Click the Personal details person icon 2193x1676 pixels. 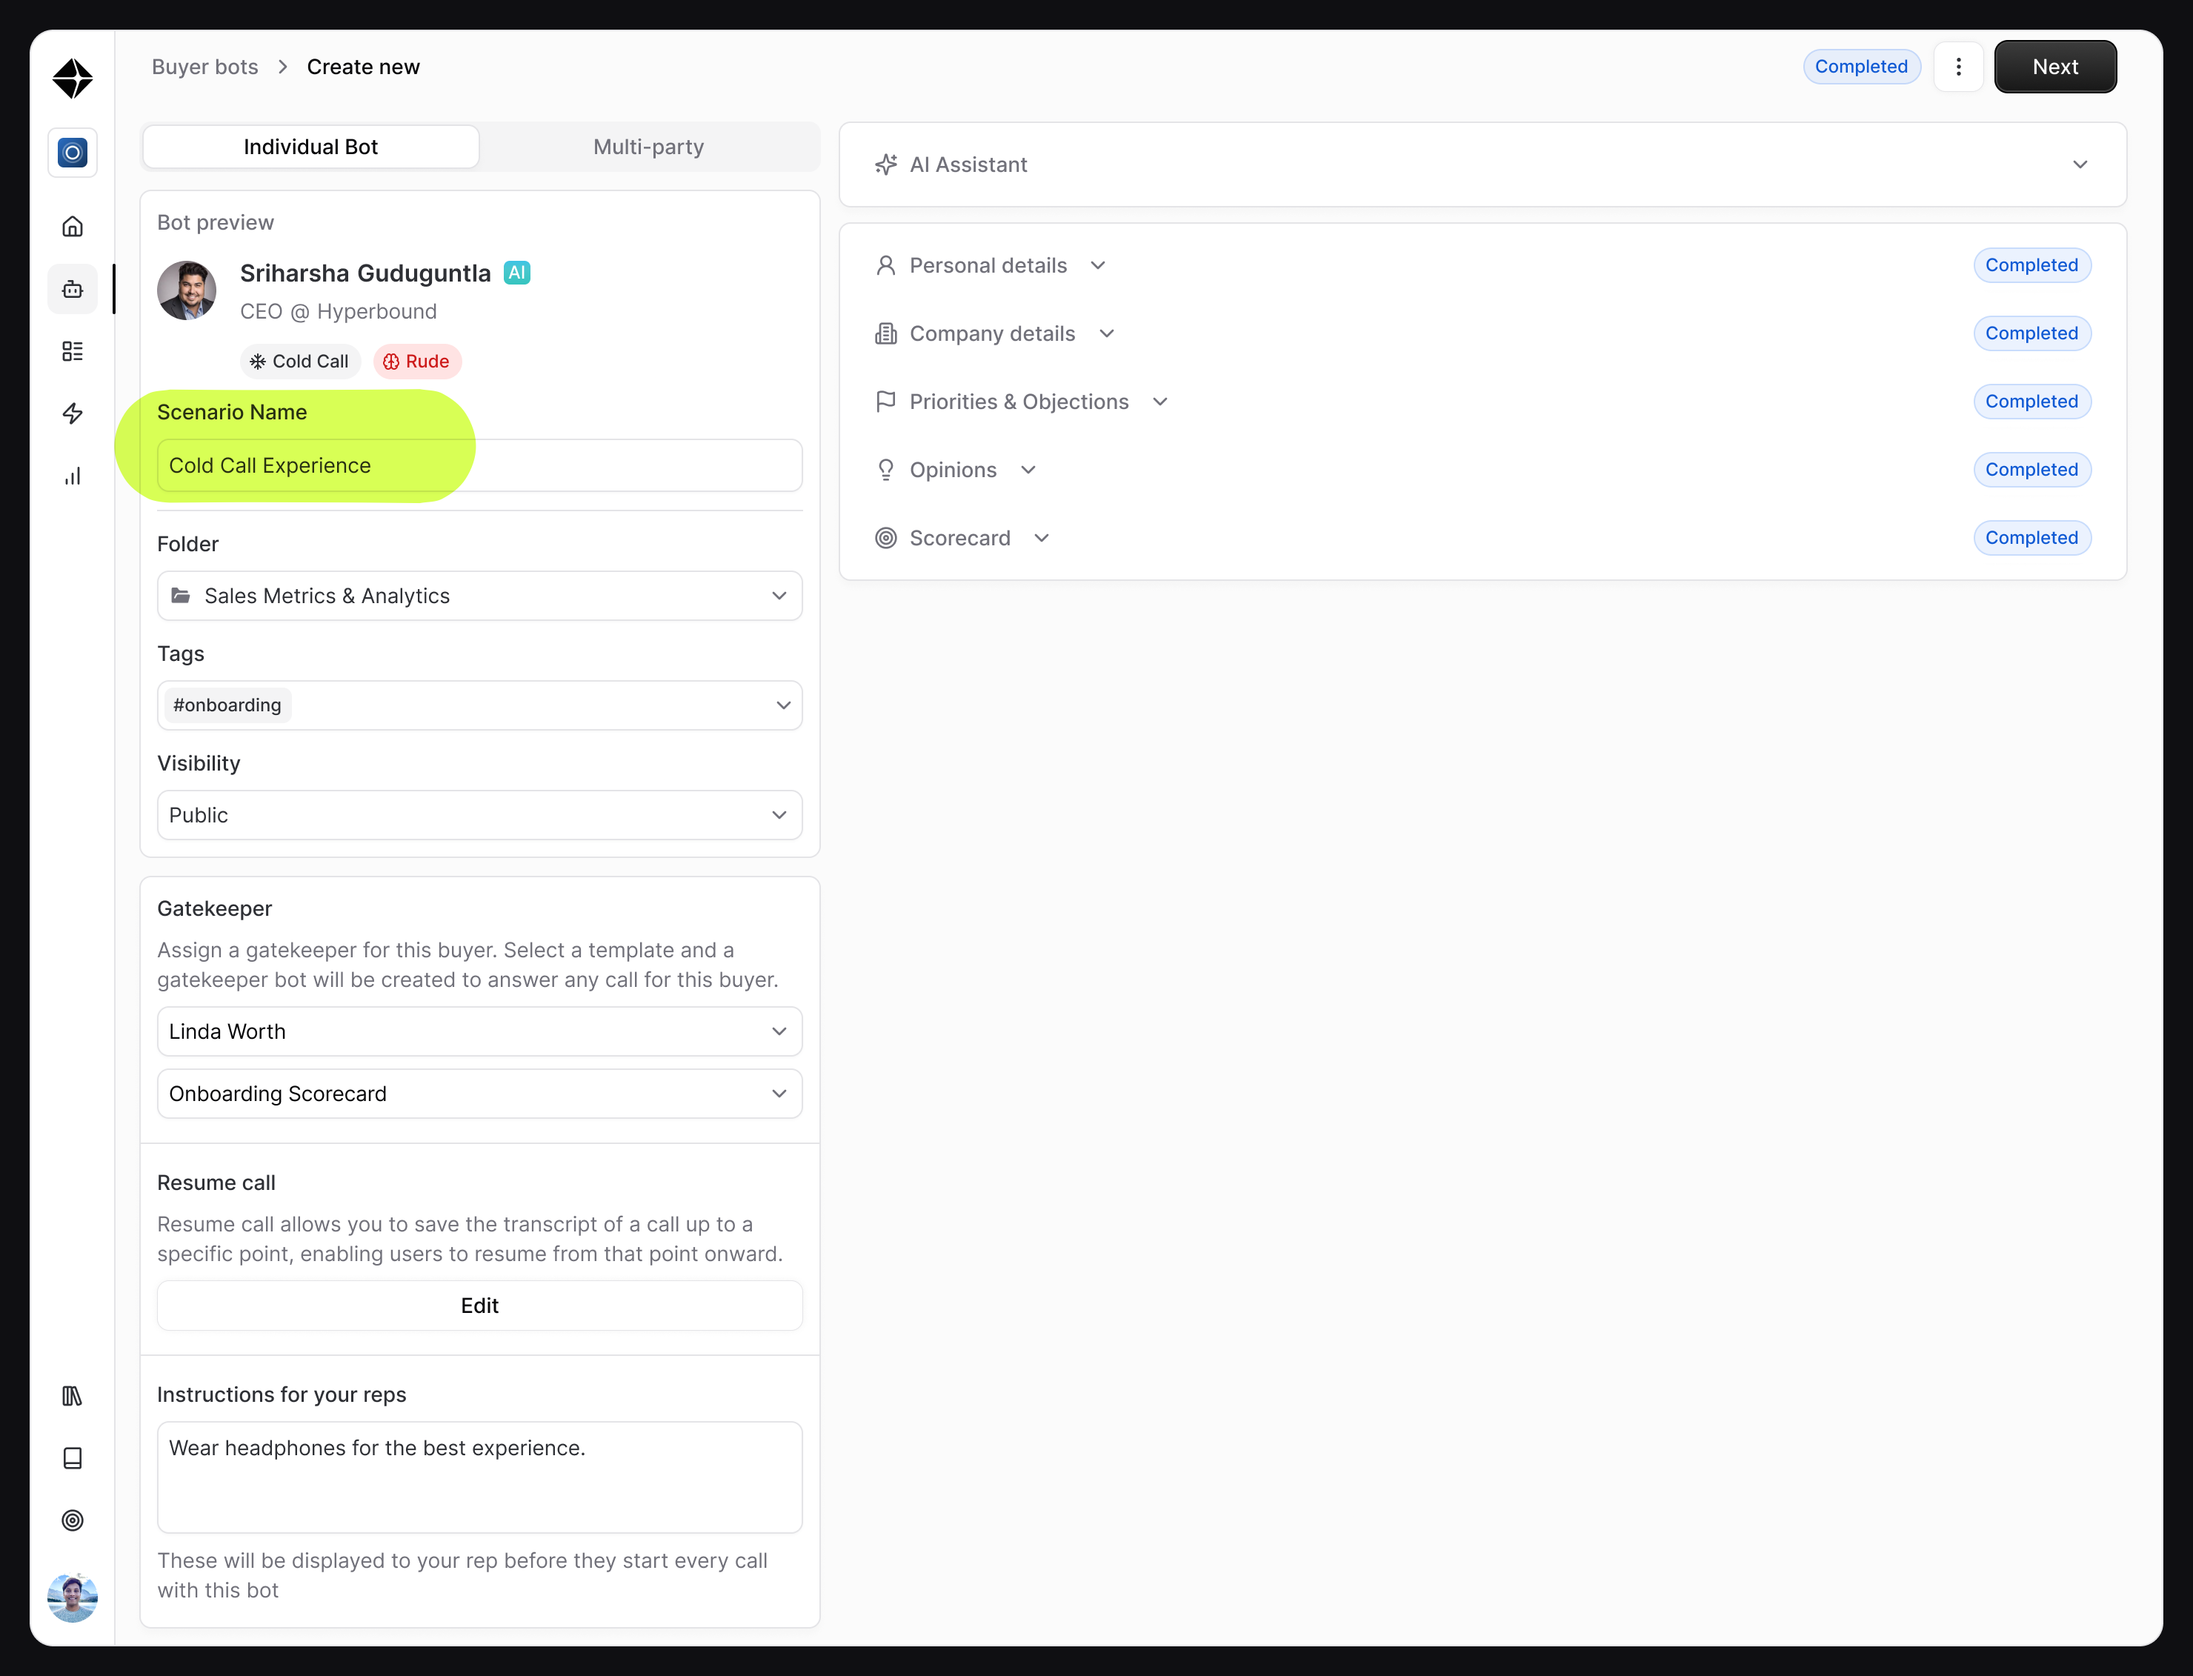pos(885,265)
